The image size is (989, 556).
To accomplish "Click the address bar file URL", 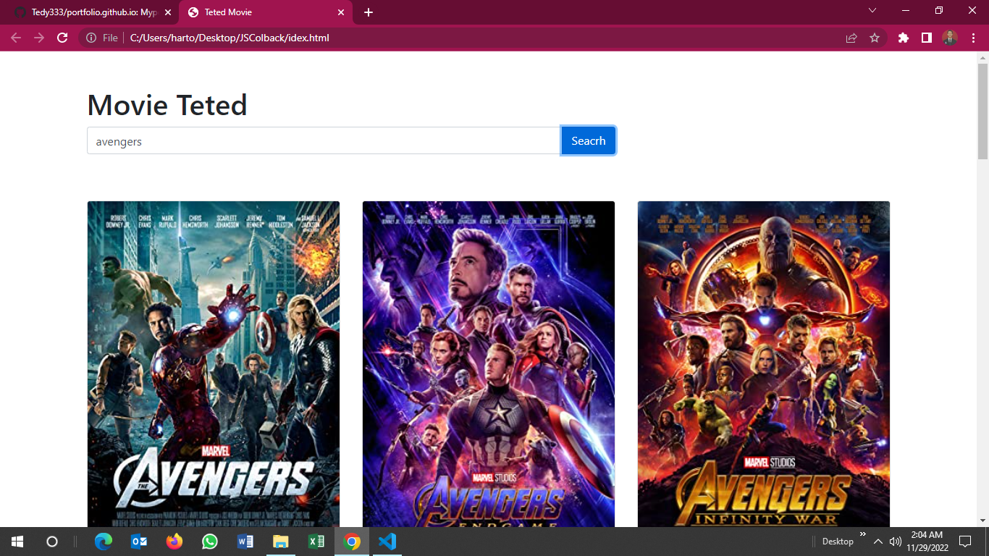I will [230, 38].
